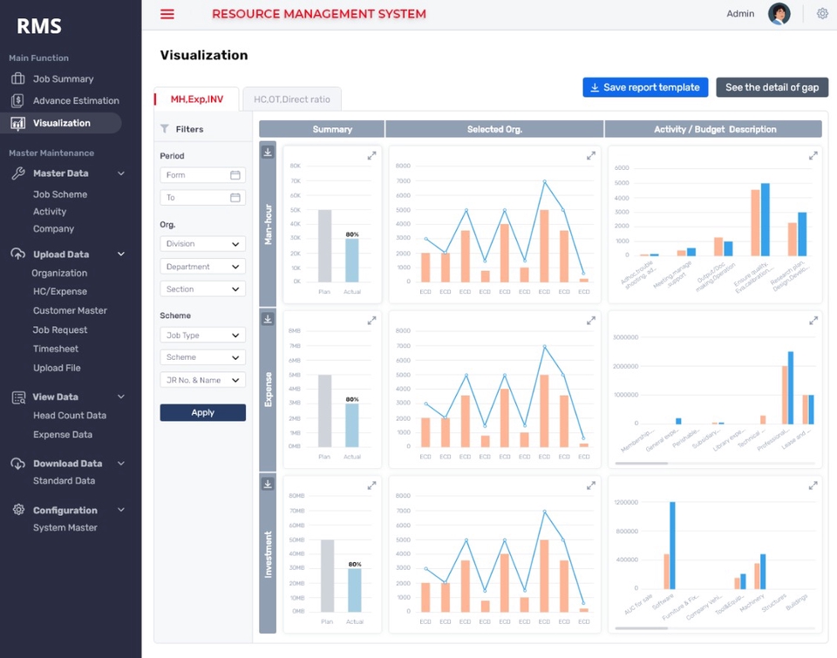Open the Period From calendar icon

click(235, 175)
